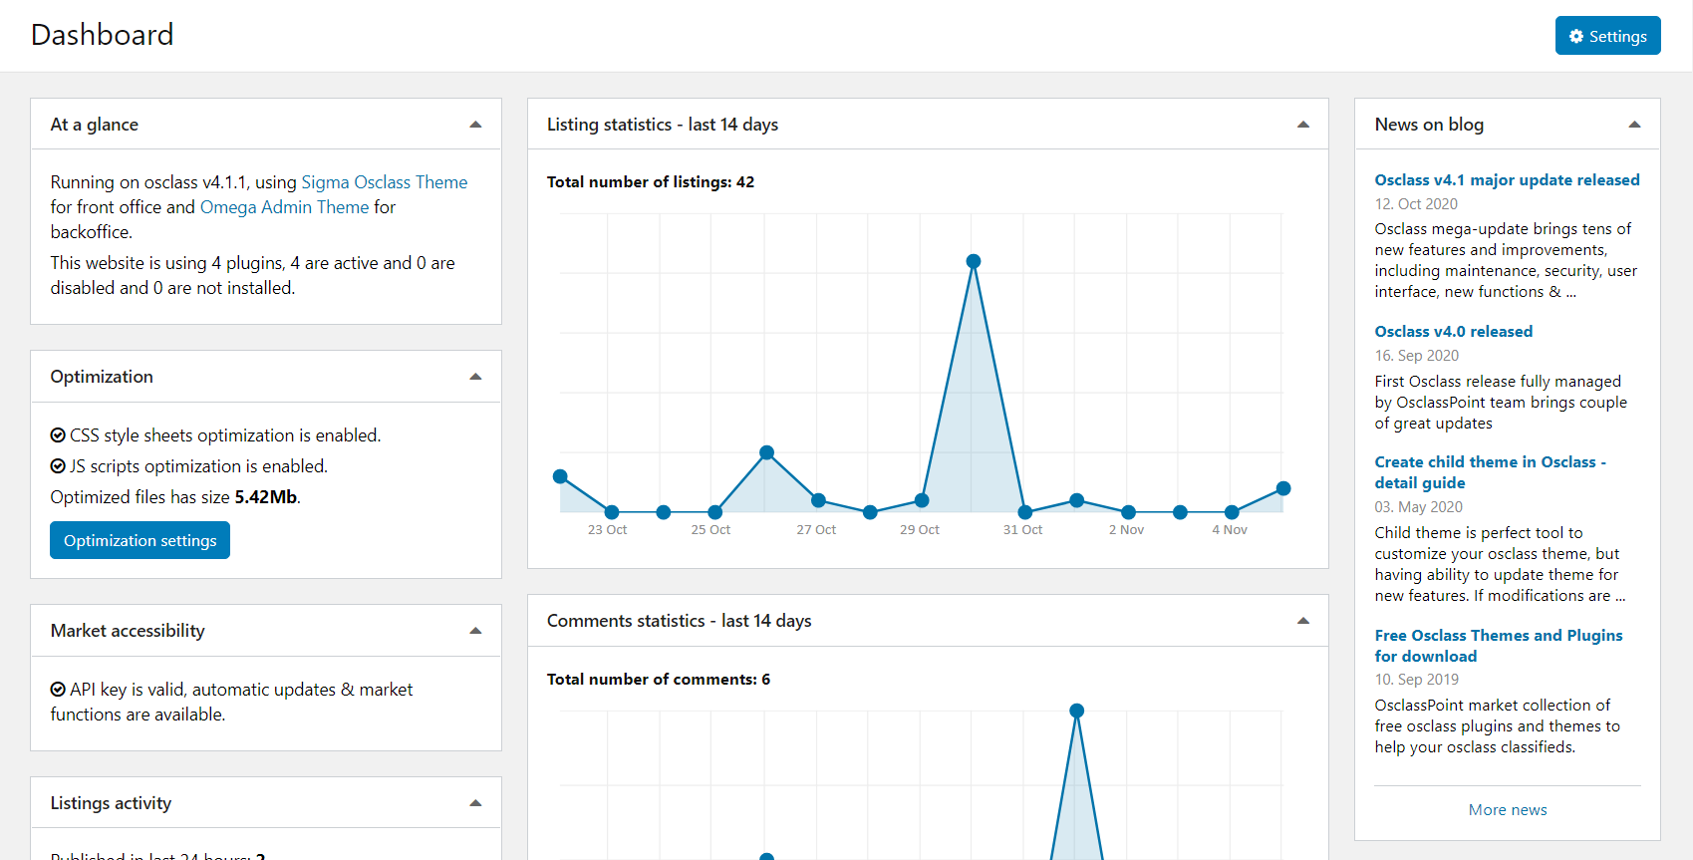Screen dimensions: 1693x860
Task: Open Free Osclass Themes and Plugins article
Action: click(1499, 646)
